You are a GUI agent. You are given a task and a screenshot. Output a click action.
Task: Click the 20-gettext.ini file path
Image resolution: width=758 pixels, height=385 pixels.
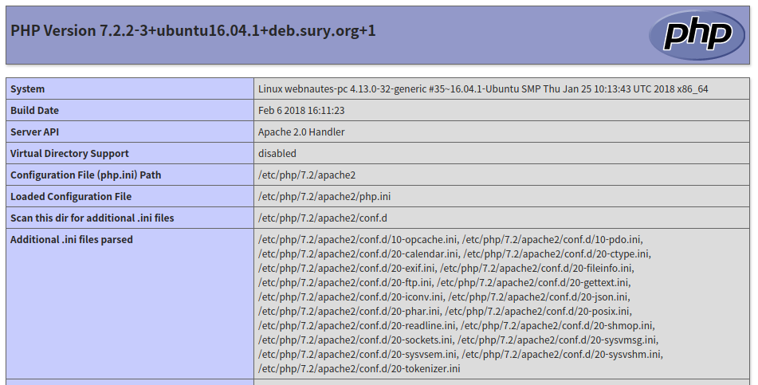532,282
